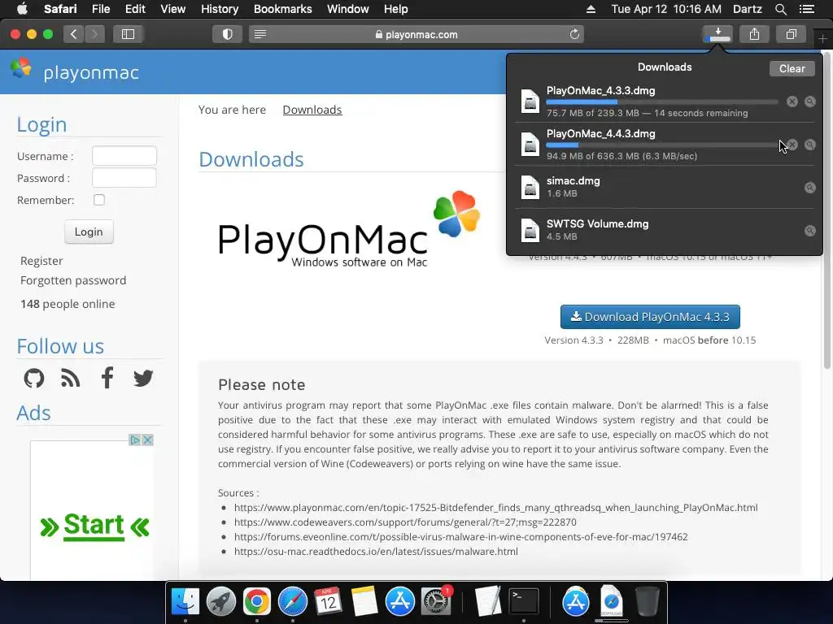This screenshot has height=624, width=833.
Task: Open the Register link
Action: click(41, 261)
